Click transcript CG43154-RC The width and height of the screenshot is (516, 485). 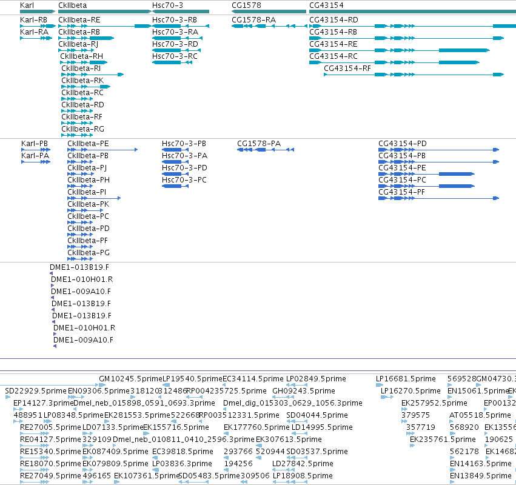point(394,62)
